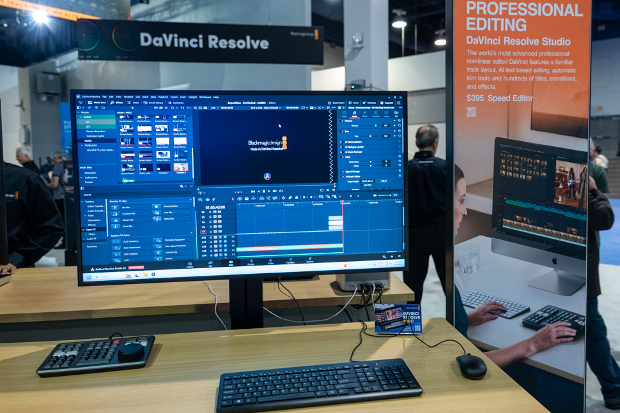Switch to the Transition tab in Inspector
The height and width of the screenshot is (413, 620).
(375, 114)
